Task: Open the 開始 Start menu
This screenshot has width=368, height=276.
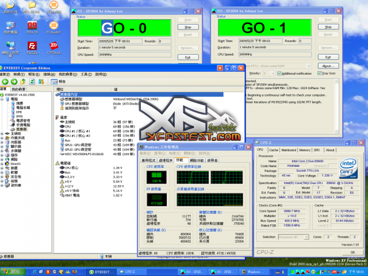Action: [13, 272]
